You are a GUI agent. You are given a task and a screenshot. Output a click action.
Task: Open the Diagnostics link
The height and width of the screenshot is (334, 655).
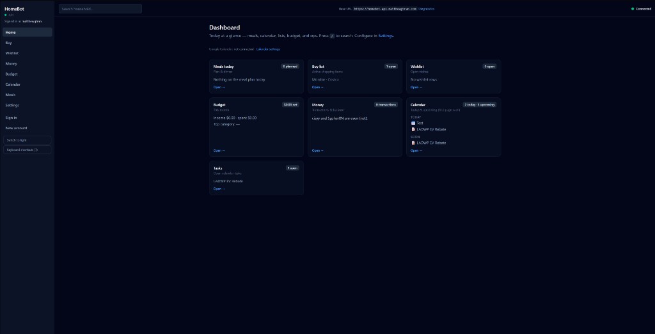[x=426, y=9]
